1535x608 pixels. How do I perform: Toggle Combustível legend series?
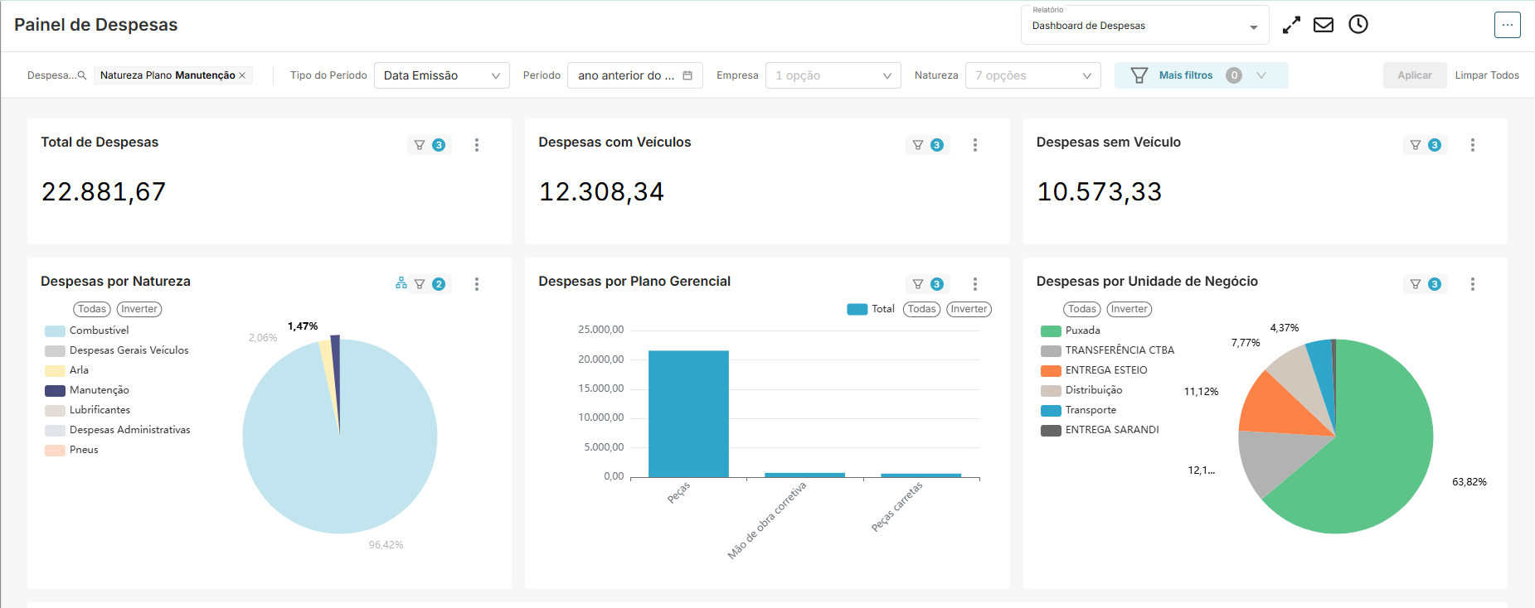tap(87, 331)
